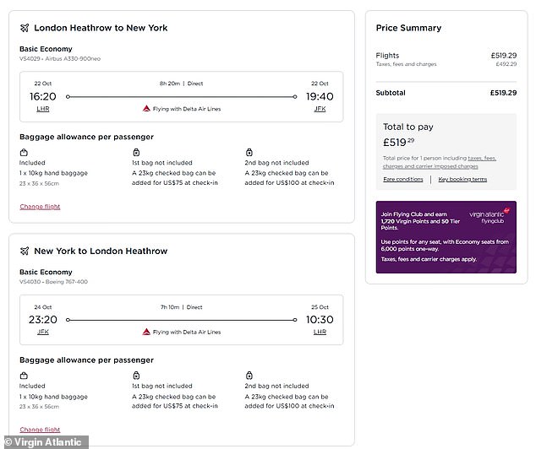Click outbound 2nd checked bag icon
Screen dimensions: 536x449
coord(249,152)
